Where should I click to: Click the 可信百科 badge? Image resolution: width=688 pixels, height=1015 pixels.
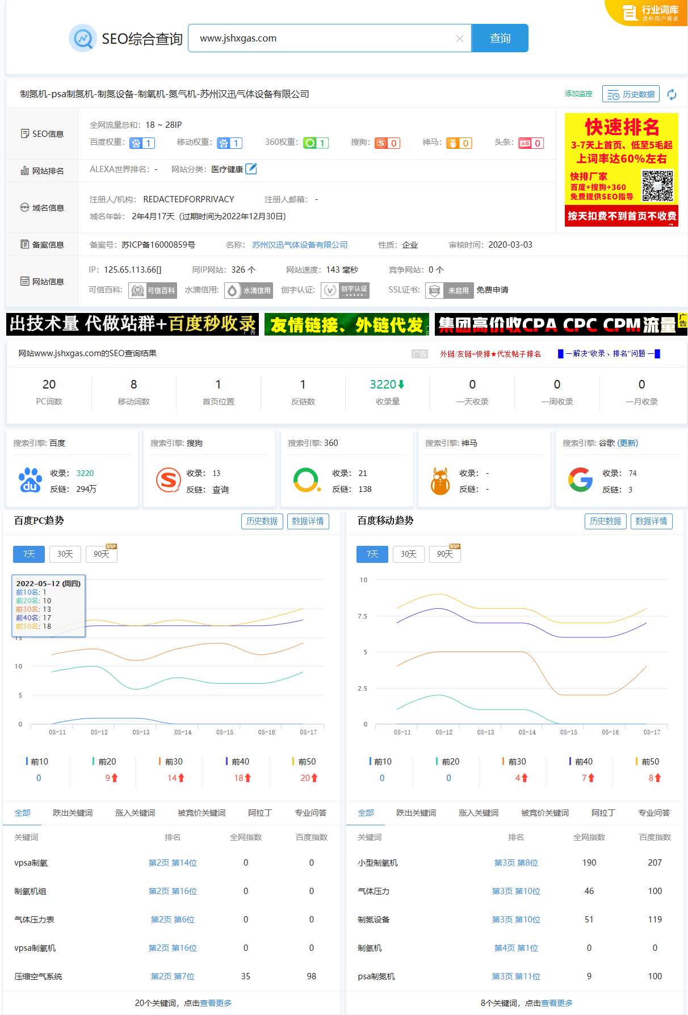pyautogui.click(x=153, y=290)
